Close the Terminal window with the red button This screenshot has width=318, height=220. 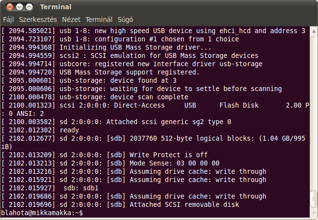[x=9, y=7]
